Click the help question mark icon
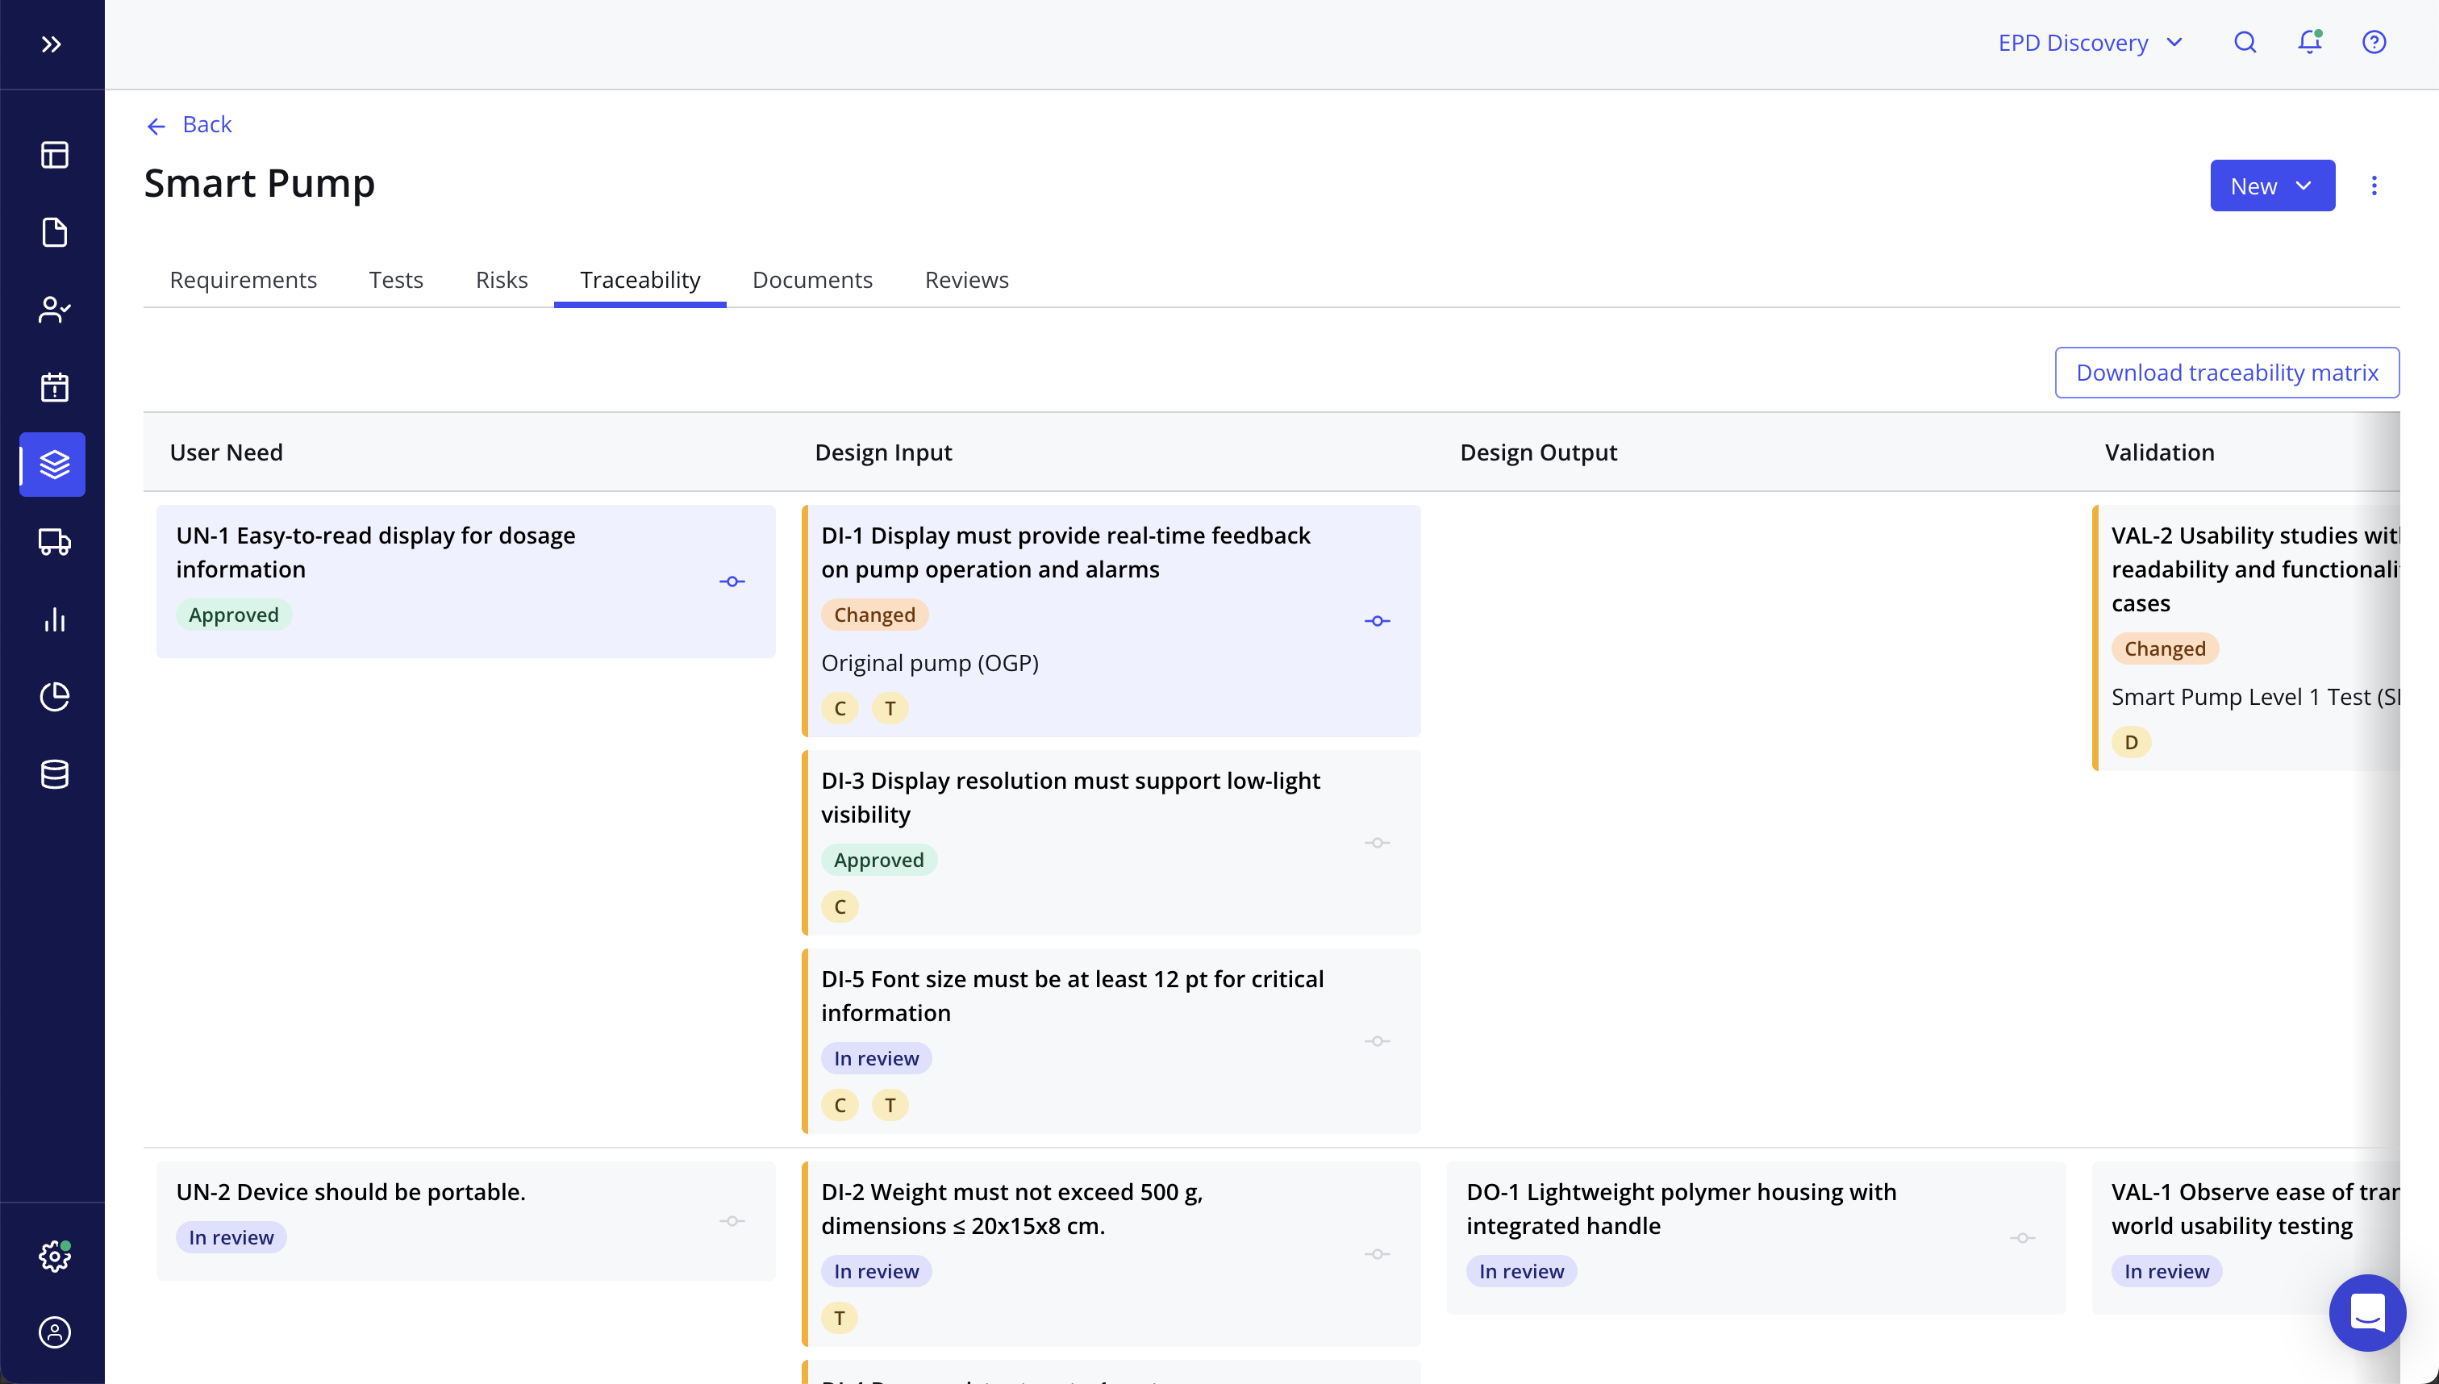 (2374, 42)
